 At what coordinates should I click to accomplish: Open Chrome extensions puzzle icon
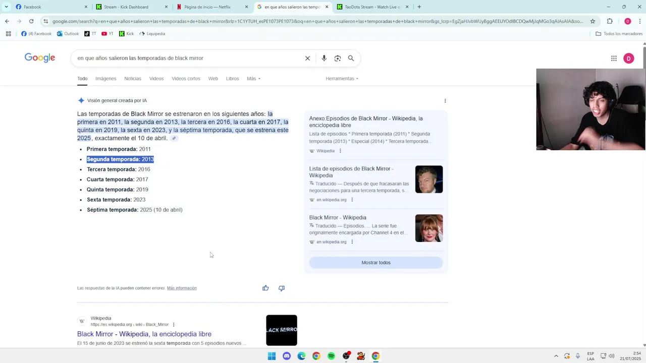[610, 21]
